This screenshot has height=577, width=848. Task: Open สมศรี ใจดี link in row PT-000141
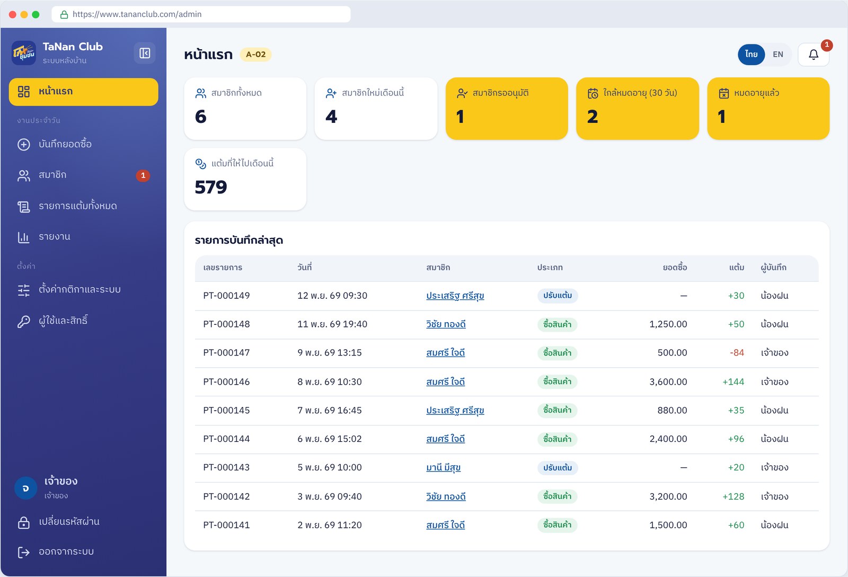point(445,526)
